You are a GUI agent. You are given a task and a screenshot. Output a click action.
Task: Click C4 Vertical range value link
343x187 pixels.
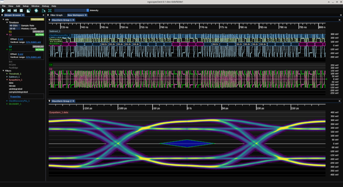tap(33, 57)
